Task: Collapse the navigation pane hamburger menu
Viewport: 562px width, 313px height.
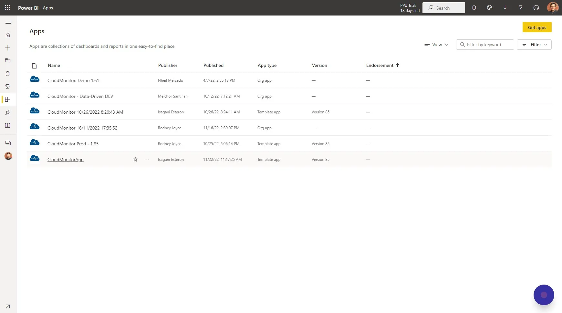Action: [8, 22]
